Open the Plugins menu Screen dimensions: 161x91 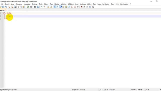57,4
